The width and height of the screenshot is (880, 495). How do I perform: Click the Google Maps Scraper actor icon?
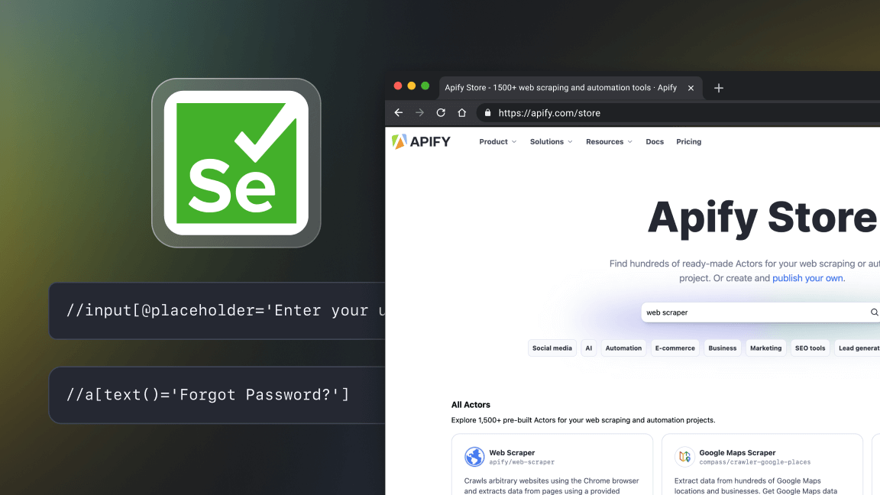click(x=684, y=457)
